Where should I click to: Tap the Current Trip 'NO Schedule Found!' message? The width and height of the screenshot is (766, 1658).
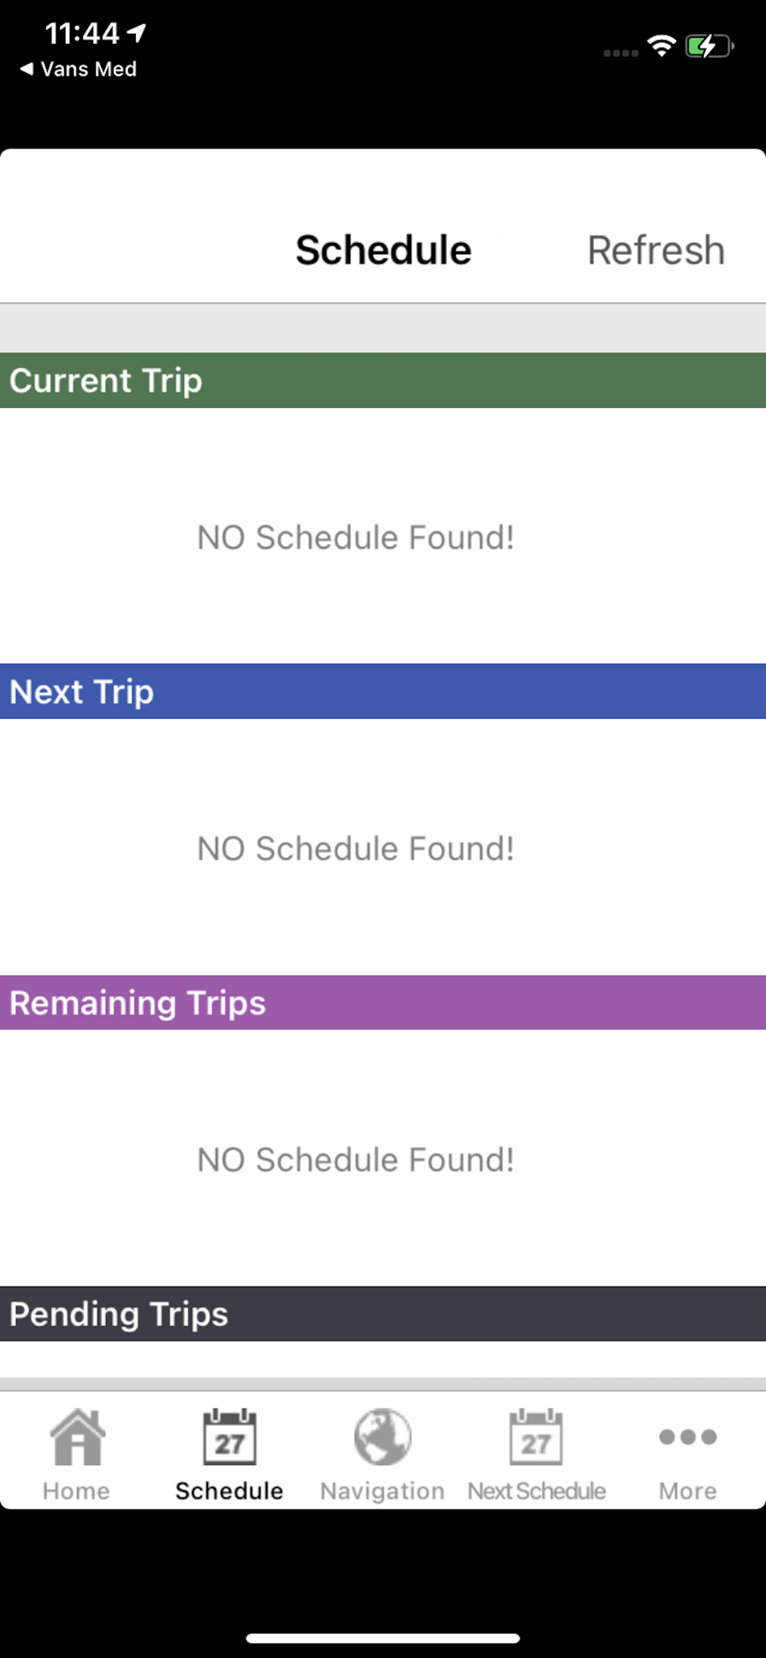tap(356, 537)
